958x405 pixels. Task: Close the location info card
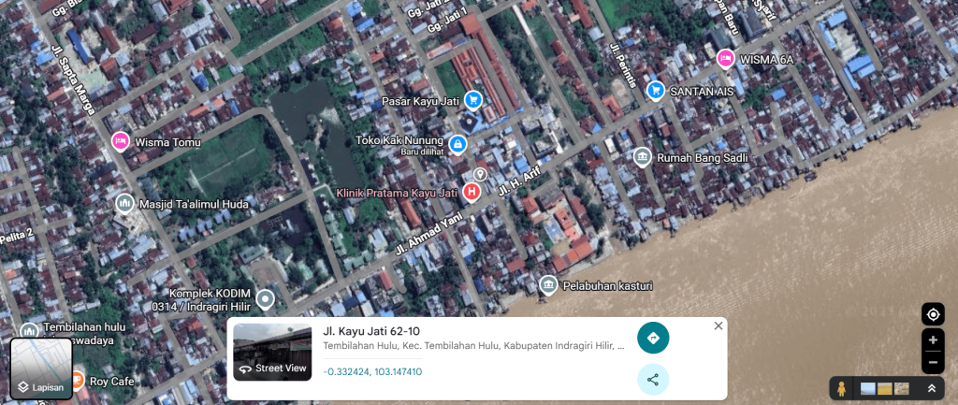click(718, 325)
